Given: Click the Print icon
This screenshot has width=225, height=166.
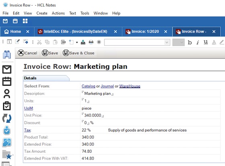Looking at the screenshot, I should (91, 42).
